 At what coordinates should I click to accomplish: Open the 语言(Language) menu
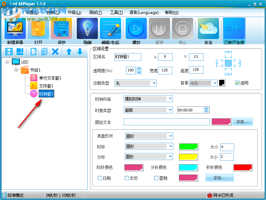pos(145,12)
